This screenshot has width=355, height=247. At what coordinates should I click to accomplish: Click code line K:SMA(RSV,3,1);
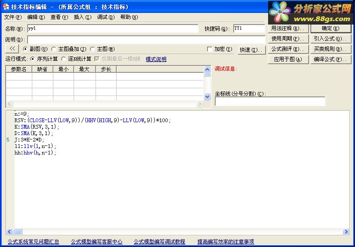[x=37, y=127]
